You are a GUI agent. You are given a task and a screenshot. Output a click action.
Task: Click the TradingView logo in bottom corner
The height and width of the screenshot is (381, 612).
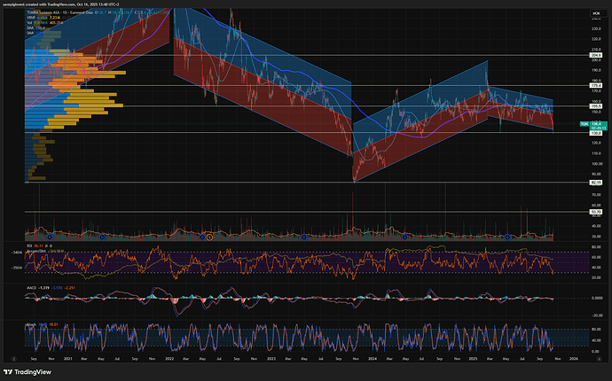click(27, 372)
